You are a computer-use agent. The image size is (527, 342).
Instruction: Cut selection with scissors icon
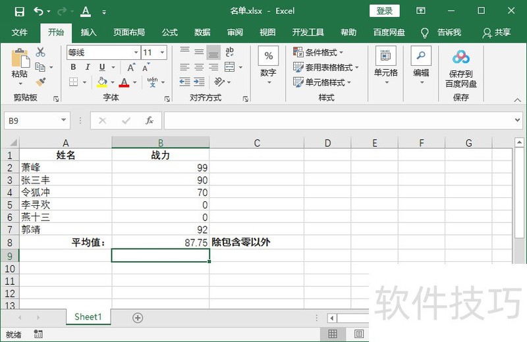click(40, 52)
